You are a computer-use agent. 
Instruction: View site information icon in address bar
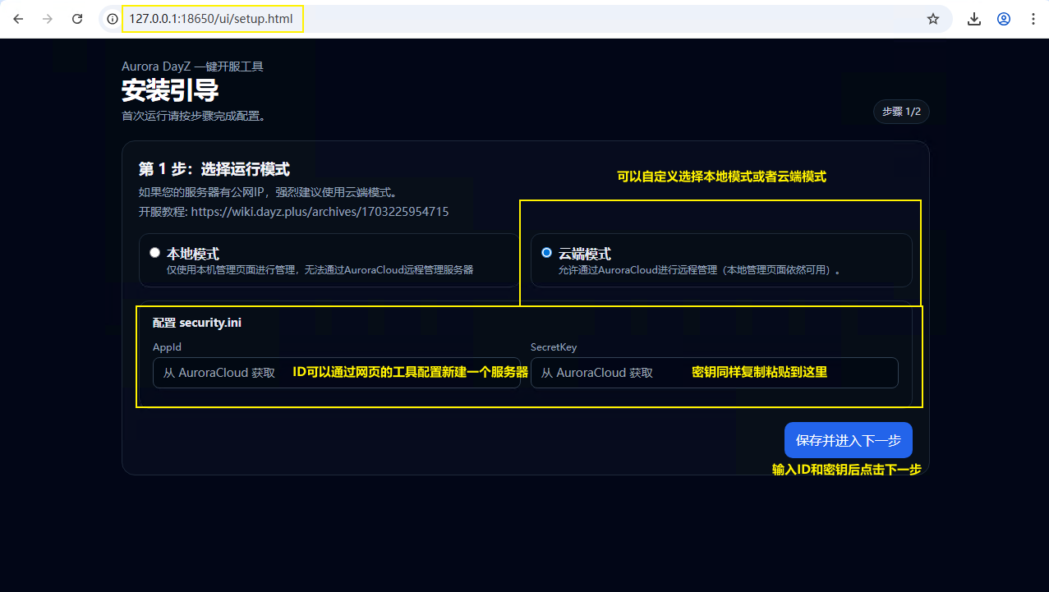(113, 19)
